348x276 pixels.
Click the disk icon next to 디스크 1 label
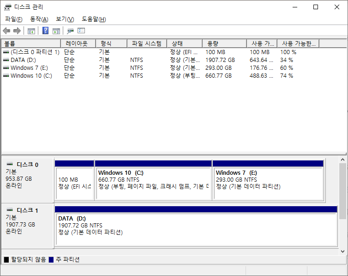tap(10, 210)
